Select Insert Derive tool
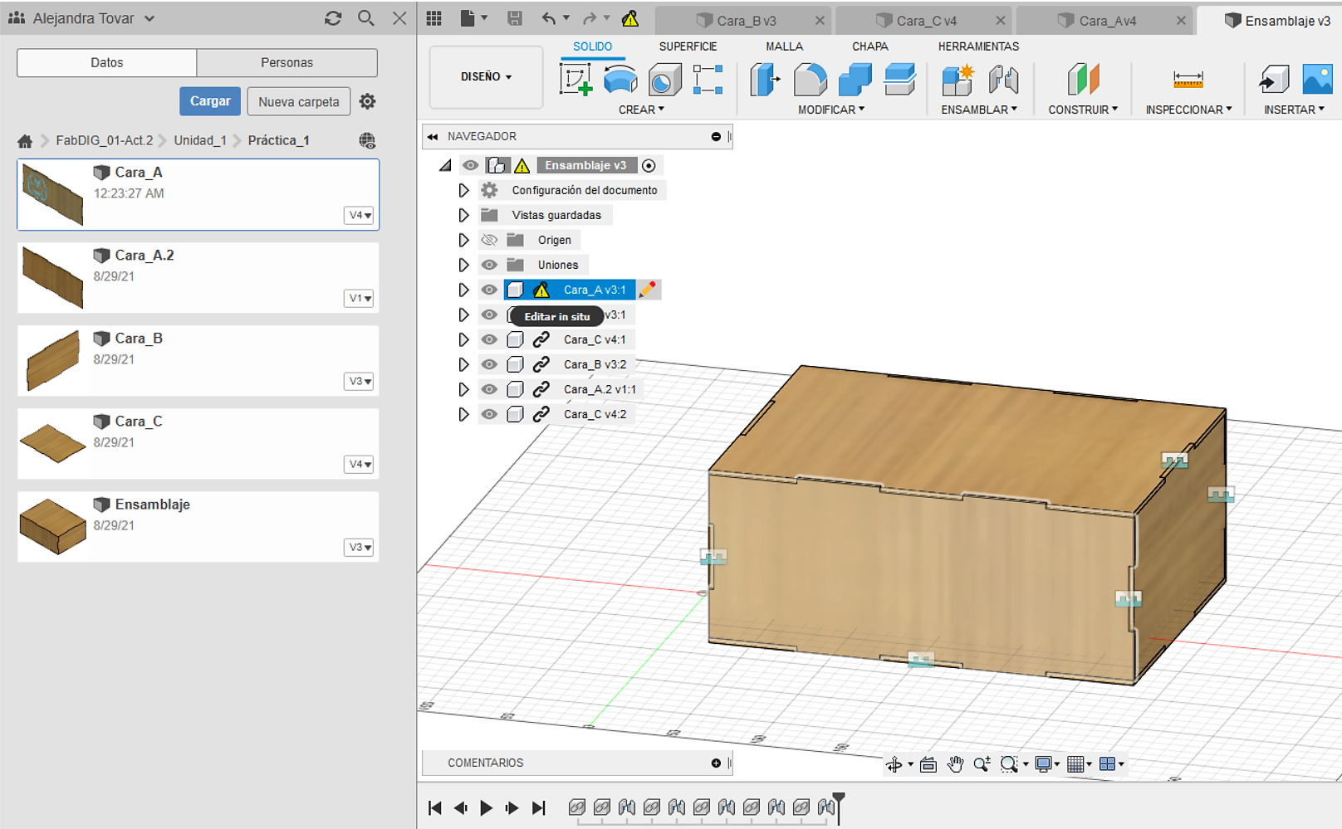1342x829 pixels. (1274, 80)
